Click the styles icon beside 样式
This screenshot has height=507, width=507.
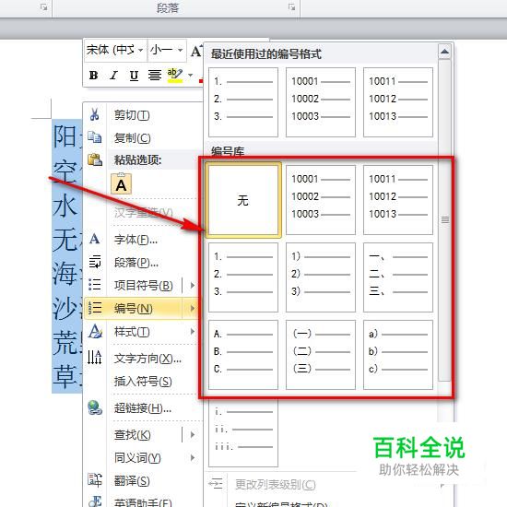coord(95,331)
